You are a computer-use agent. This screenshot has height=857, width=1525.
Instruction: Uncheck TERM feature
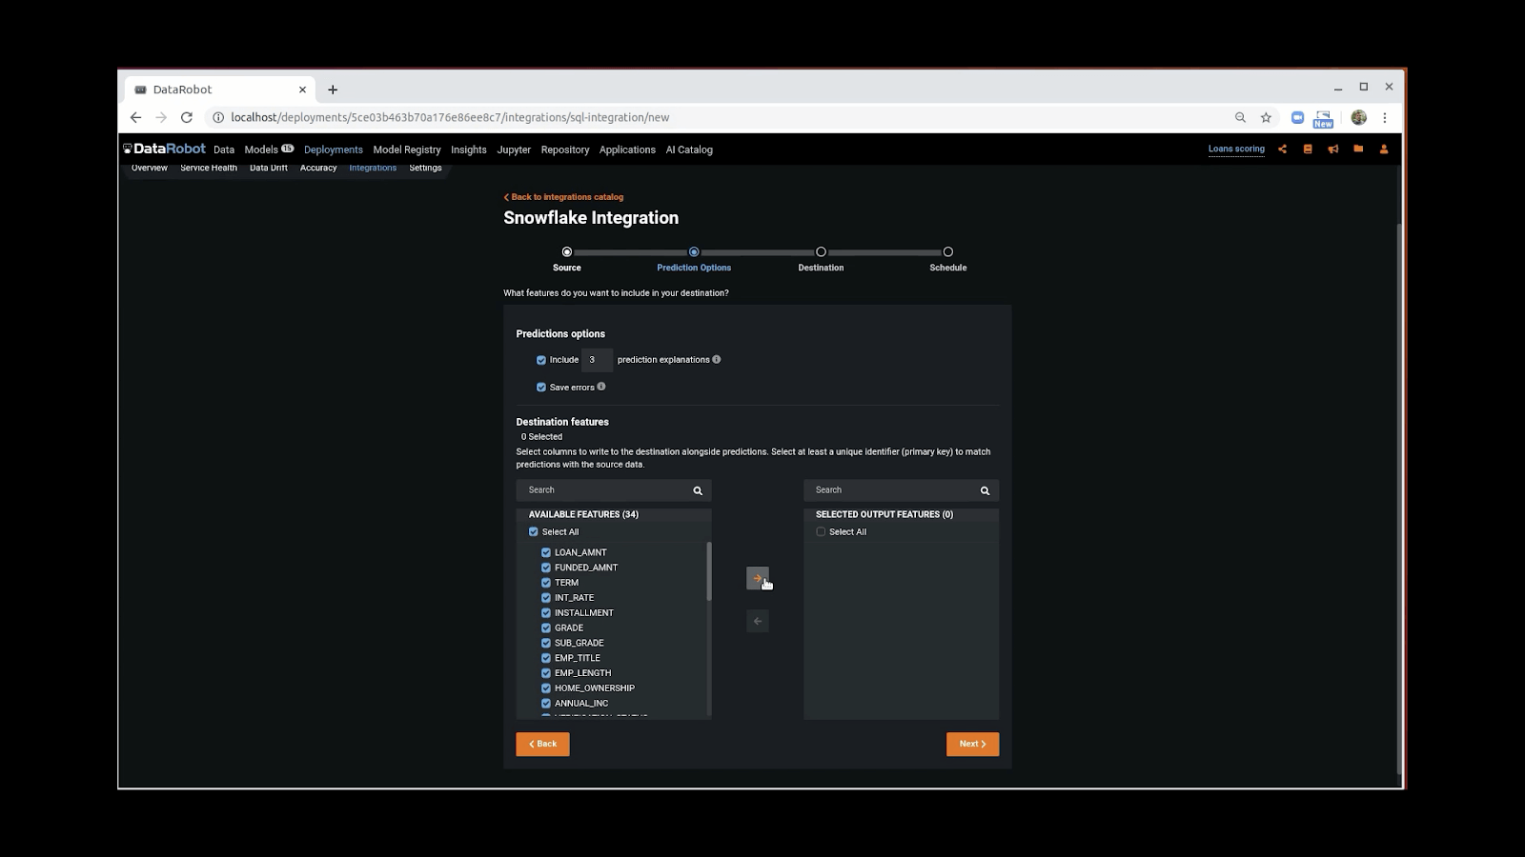546,583
